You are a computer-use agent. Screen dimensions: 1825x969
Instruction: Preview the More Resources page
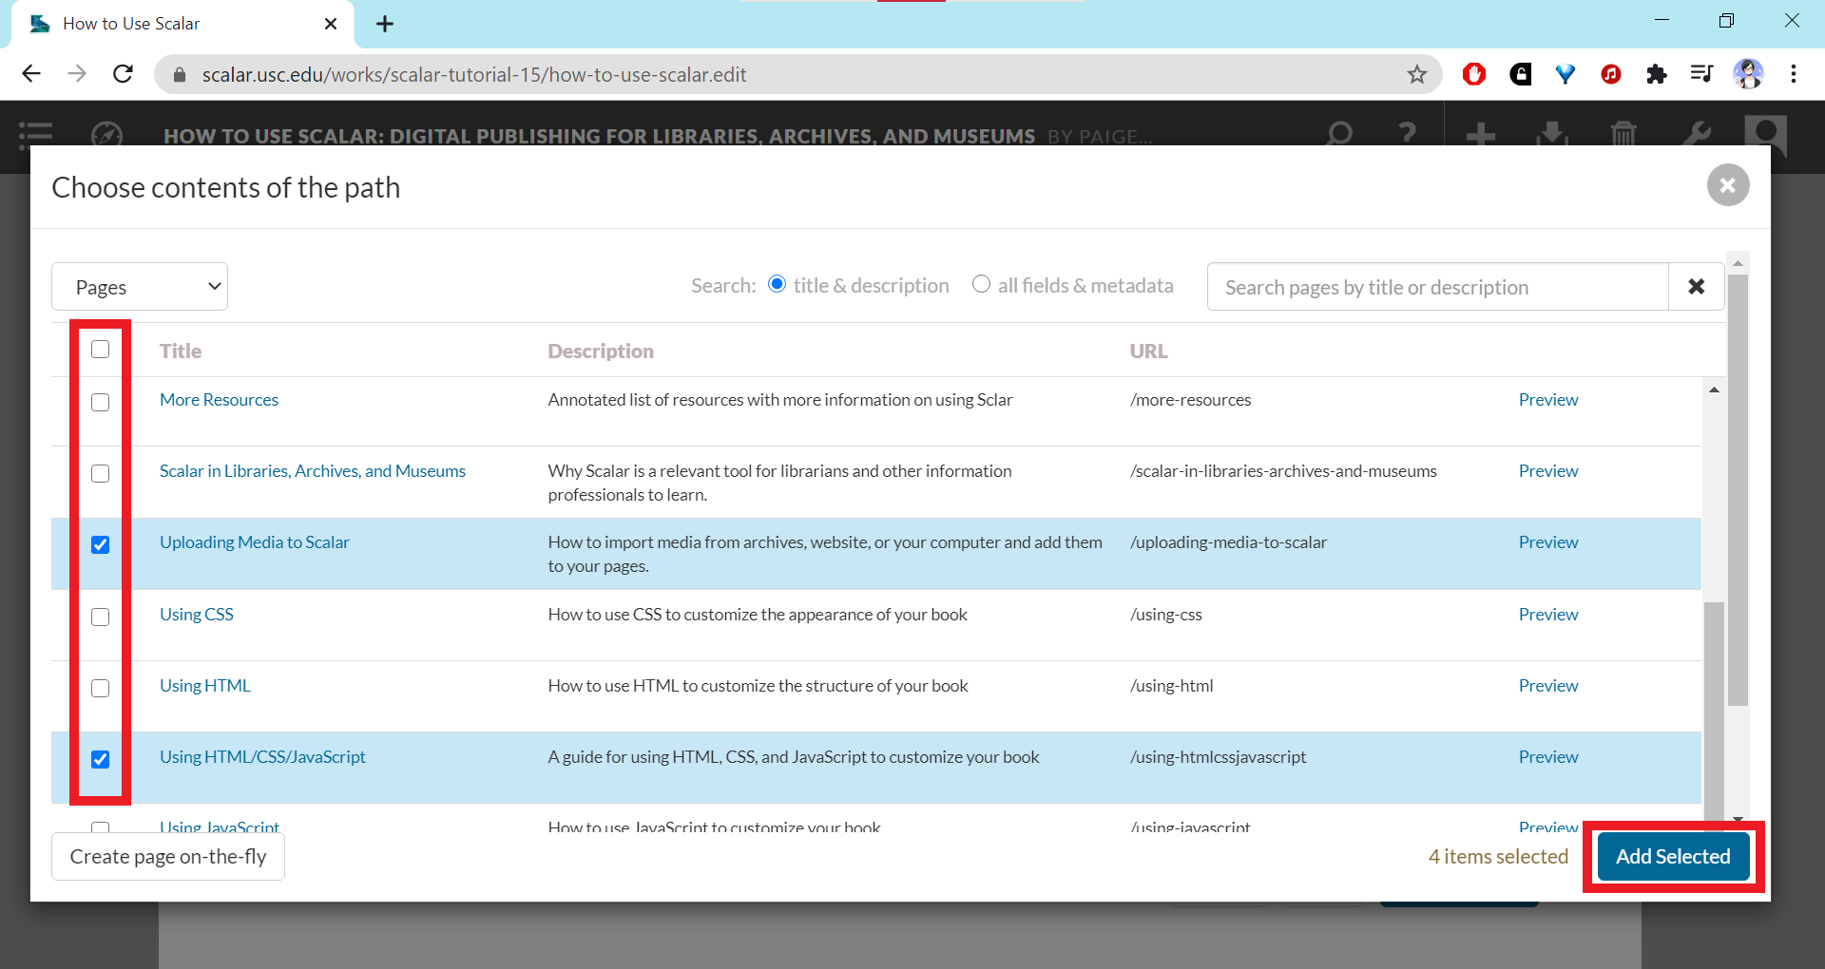[1547, 400]
